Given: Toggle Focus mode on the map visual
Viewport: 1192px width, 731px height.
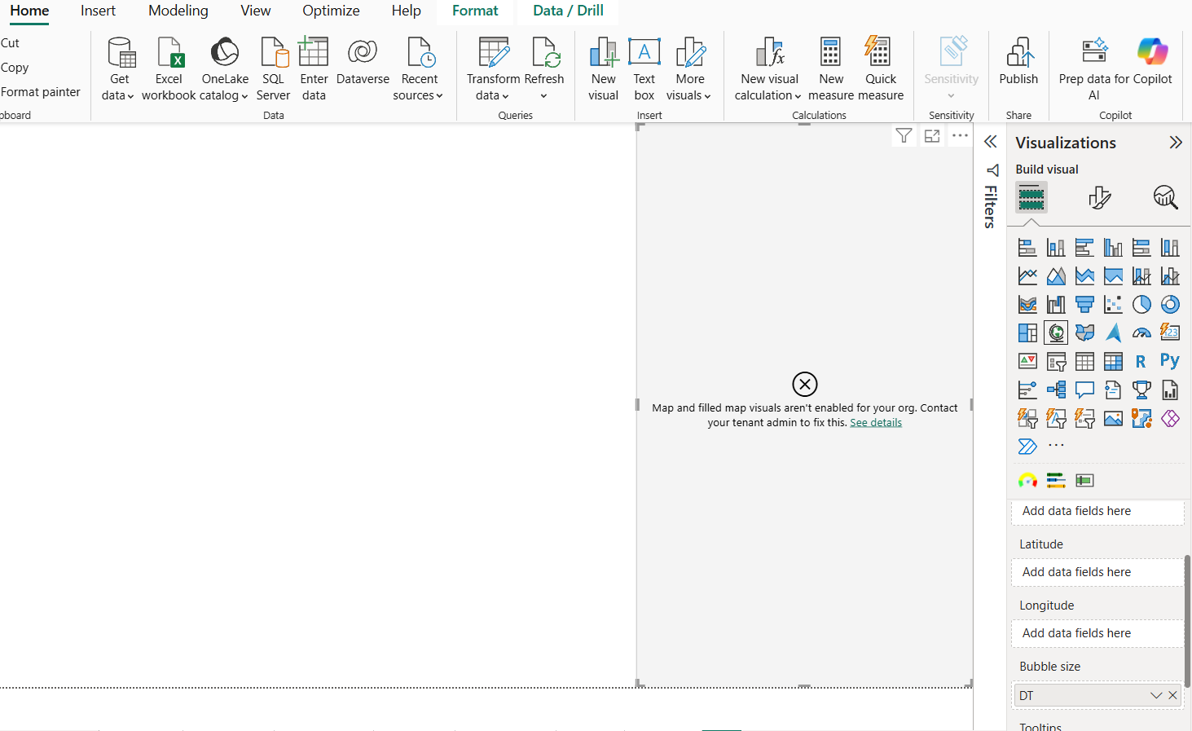Looking at the screenshot, I should (x=932, y=136).
